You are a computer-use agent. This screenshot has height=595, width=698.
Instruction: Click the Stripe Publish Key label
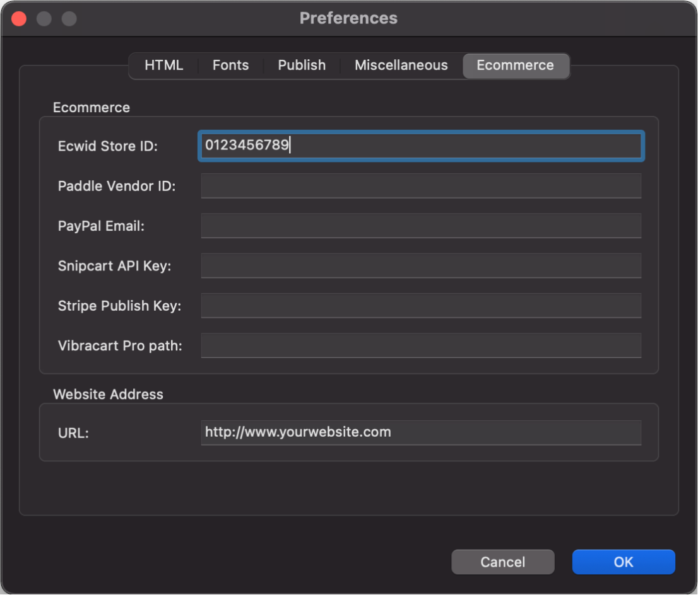[119, 306]
